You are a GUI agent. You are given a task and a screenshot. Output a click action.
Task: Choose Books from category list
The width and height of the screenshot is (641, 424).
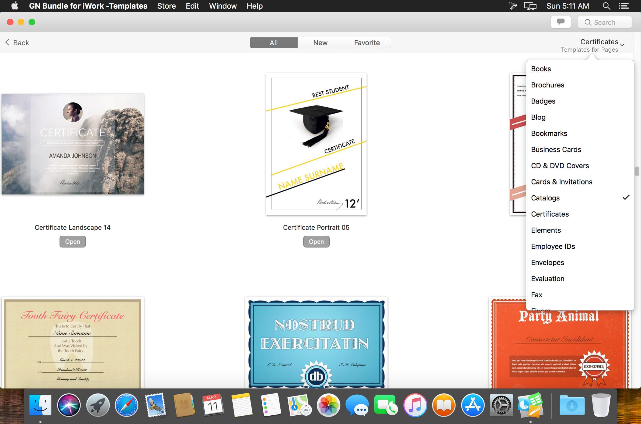pyautogui.click(x=580, y=69)
